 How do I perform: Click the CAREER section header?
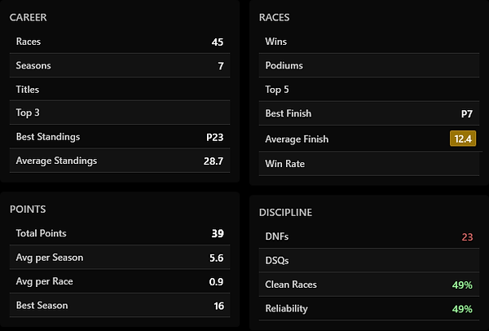tap(29, 17)
